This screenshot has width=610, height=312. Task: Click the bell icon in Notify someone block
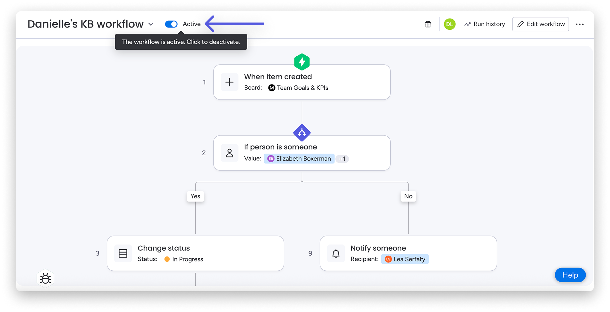[336, 253]
